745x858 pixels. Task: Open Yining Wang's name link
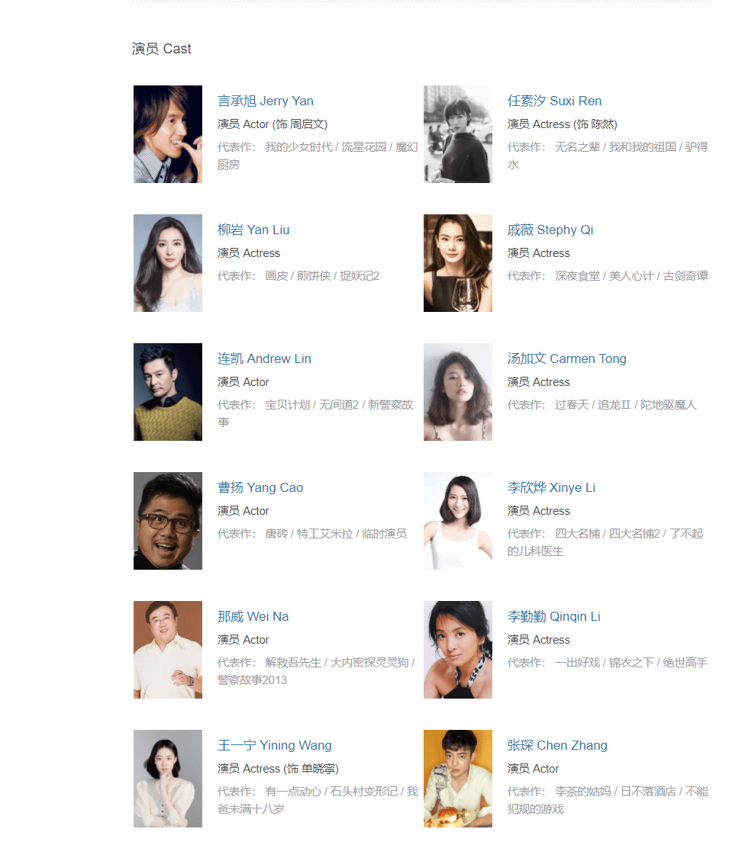pos(275,745)
